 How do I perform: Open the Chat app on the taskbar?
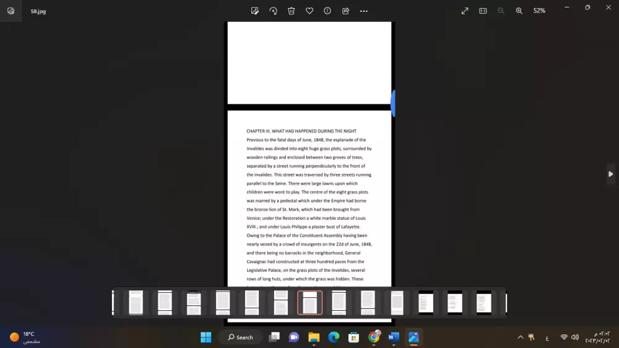(x=293, y=337)
